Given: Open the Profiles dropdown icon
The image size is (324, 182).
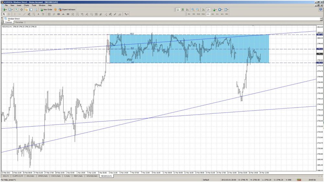Looking at the screenshot, I should [x=10, y=9].
